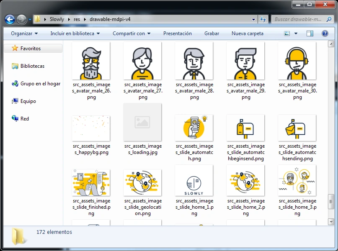The width and height of the screenshot is (338, 251).
Task: Select Equipo in the sidebar
Action: 28,101
